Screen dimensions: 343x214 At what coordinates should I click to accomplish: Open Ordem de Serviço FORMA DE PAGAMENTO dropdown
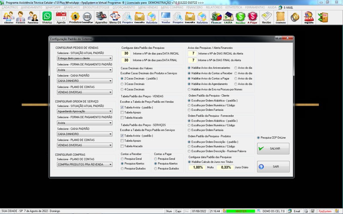pos(84,123)
